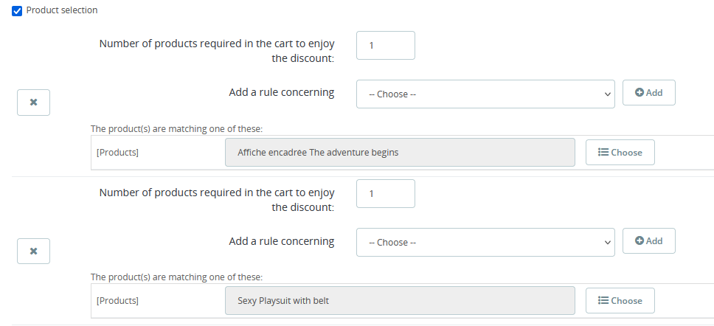Screen dimensions: 714x326
Task: Expand rule type dropdown in Affiche encadree group
Action: (x=485, y=94)
